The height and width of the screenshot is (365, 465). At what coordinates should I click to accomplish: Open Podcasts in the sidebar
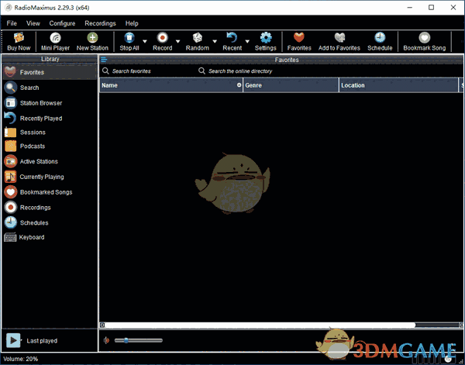[50, 146]
